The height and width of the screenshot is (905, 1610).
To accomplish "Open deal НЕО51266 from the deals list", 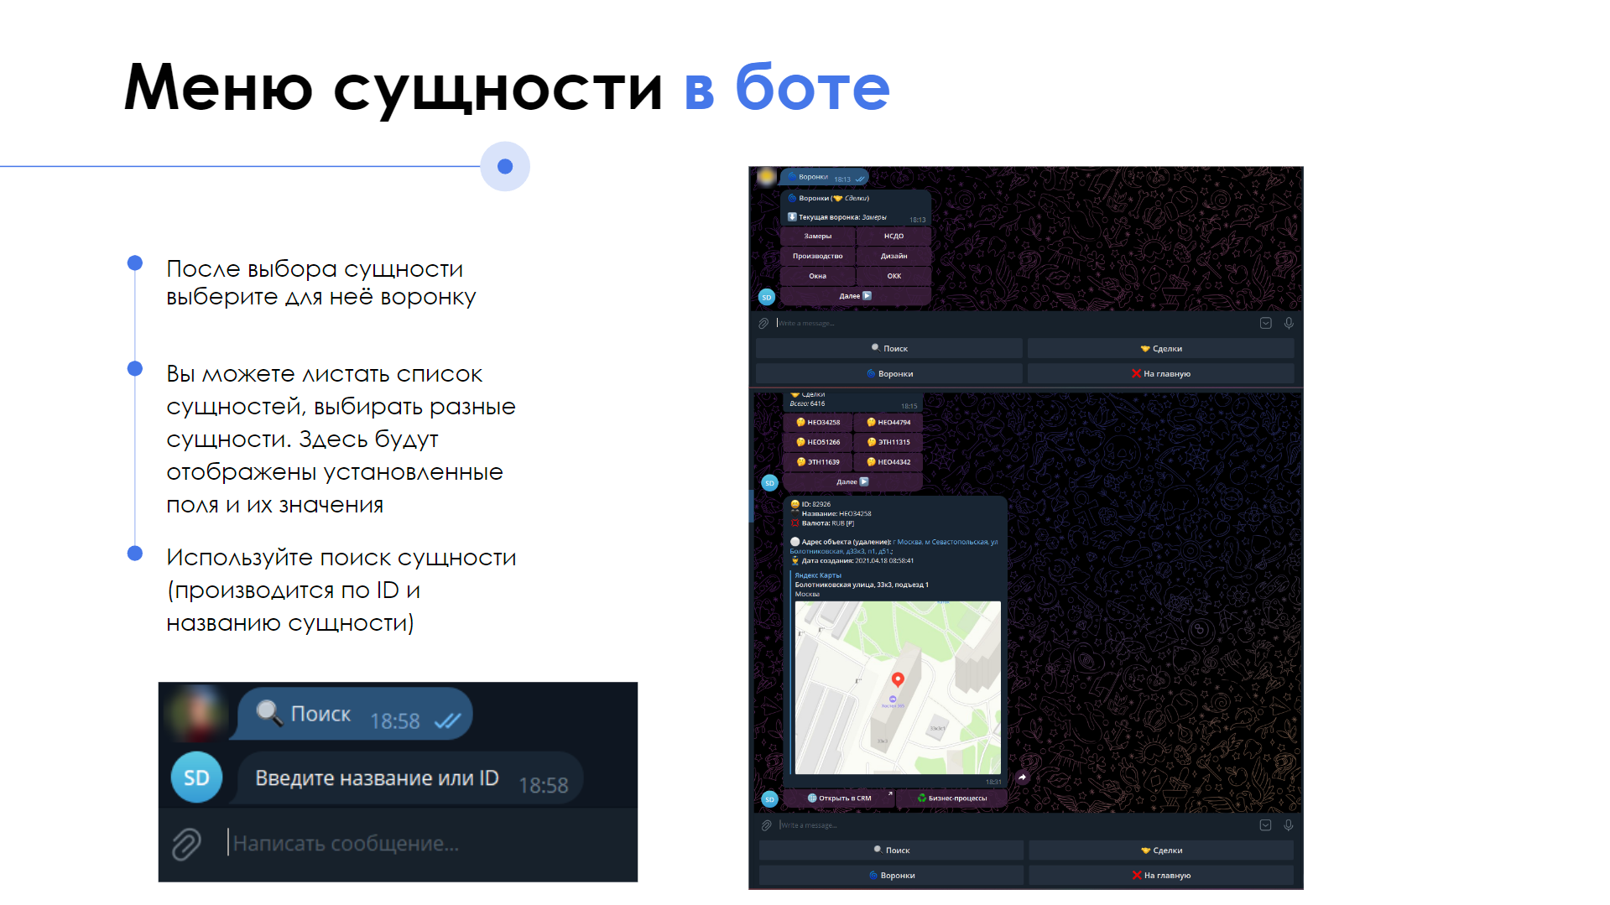I will coord(818,442).
